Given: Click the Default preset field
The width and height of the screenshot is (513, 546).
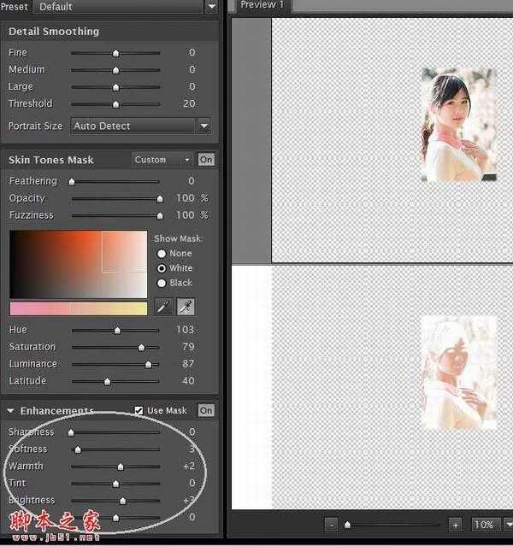Looking at the screenshot, I should pyautogui.click(x=117, y=6).
